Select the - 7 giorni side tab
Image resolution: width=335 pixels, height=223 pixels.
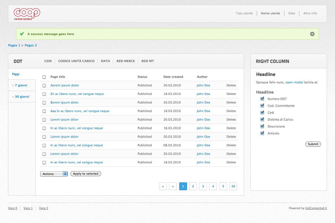pos(22,85)
